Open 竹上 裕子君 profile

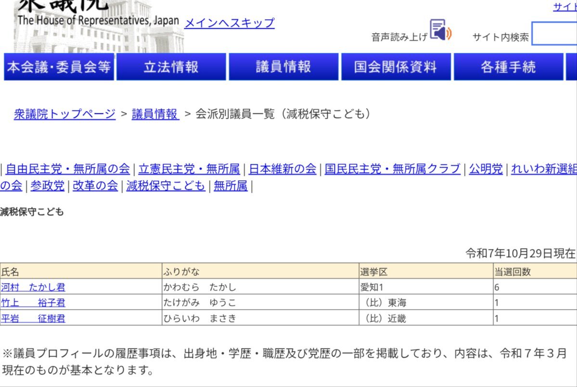pyautogui.click(x=33, y=302)
